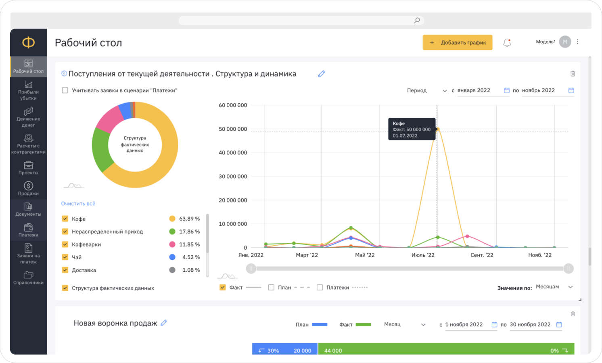Click the search magnifier icon
This screenshot has height=363, width=602.
[417, 20]
